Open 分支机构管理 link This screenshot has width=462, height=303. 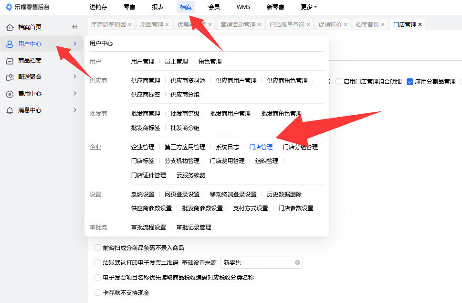[x=182, y=161]
